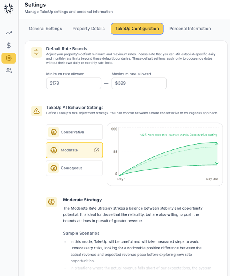Image resolution: width=230 pixels, height=276 pixels.
Task: Select the Courageous strategy option
Action: coord(74,168)
